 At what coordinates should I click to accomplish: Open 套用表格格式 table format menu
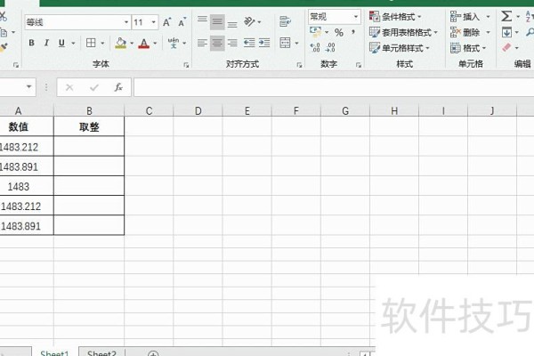tap(403, 32)
